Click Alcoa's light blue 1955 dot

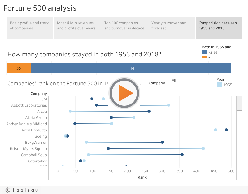70,111
